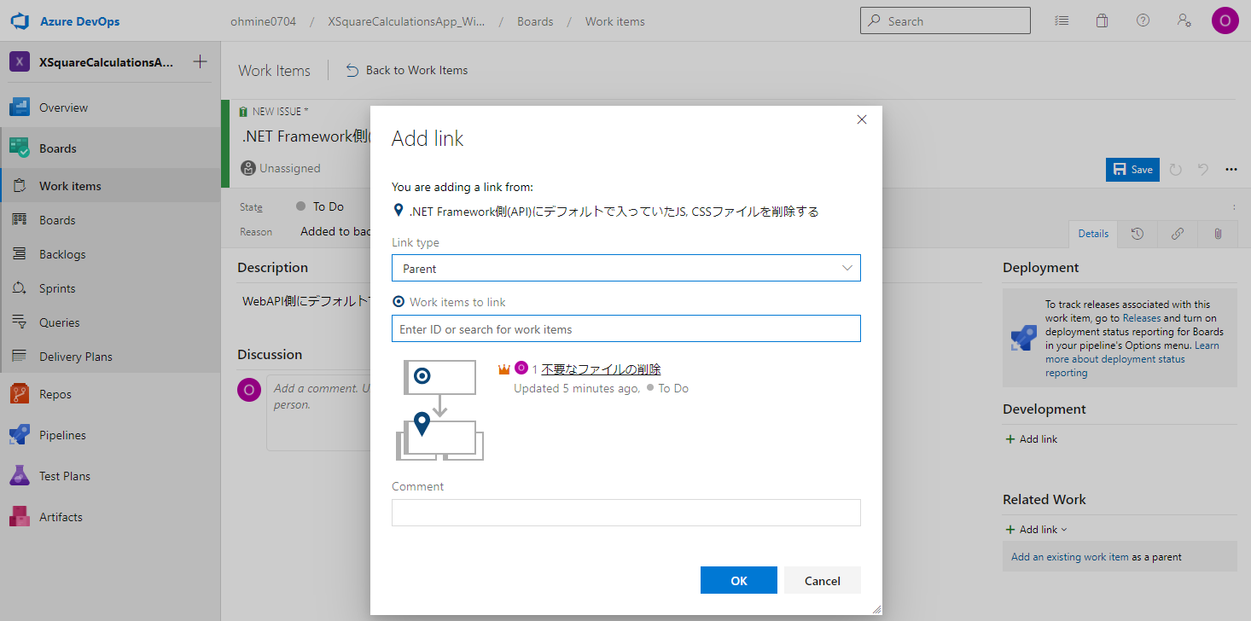
Task: Open Overview in the sidebar
Action: click(x=110, y=107)
